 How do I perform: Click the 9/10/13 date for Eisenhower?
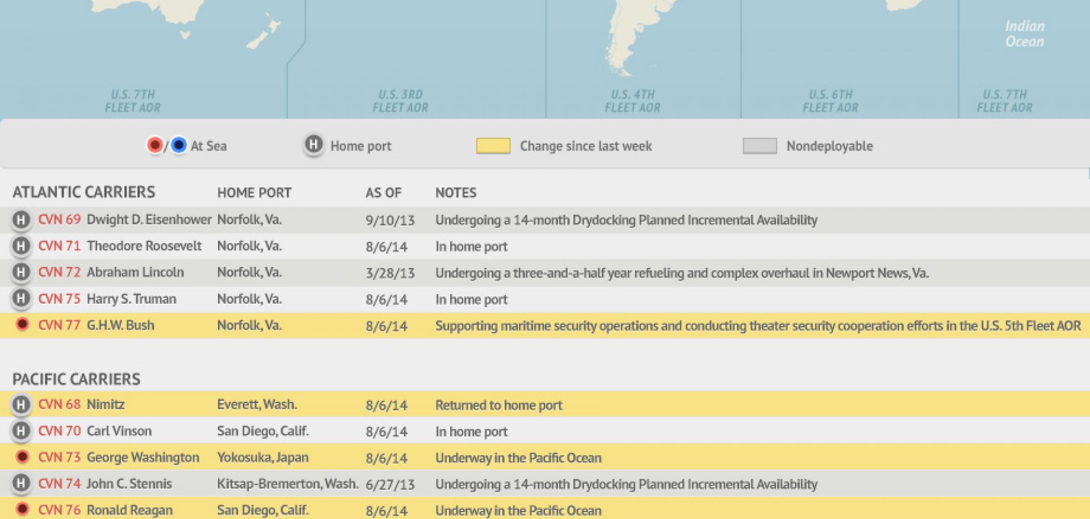pyautogui.click(x=390, y=220)
